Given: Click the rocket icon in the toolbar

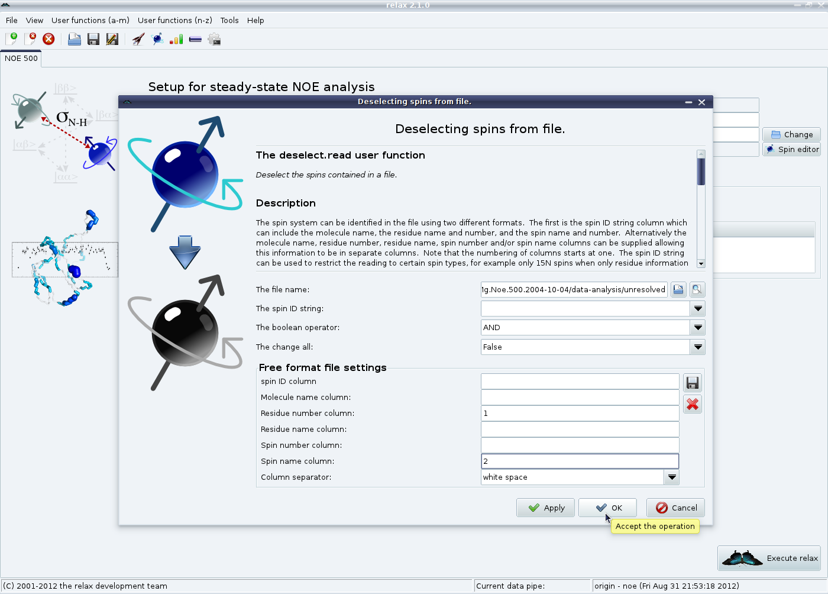Looking at the screenshot, I should [x=138, y=39].
